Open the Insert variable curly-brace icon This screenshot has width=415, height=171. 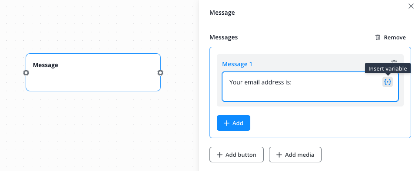[388, 82]
